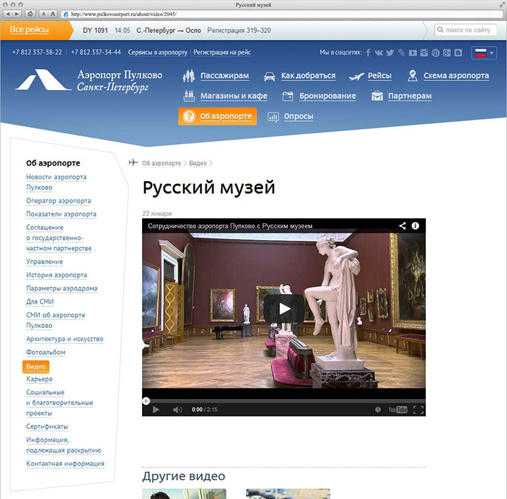507x499 pixels.
Task: Click the browser address bar
Action: click(x=283, y=14)
